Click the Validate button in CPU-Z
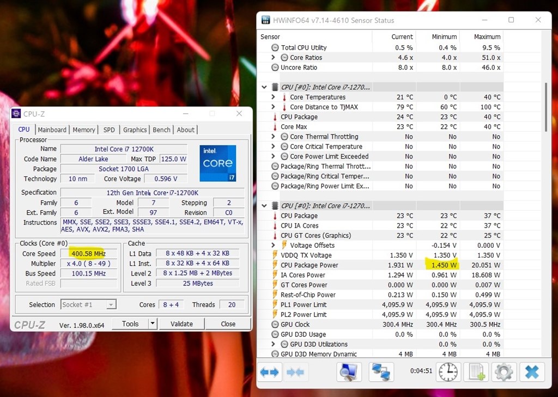The image size is (558, 397). point(181,323)
